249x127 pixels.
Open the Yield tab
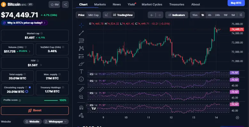pos(131,4)
